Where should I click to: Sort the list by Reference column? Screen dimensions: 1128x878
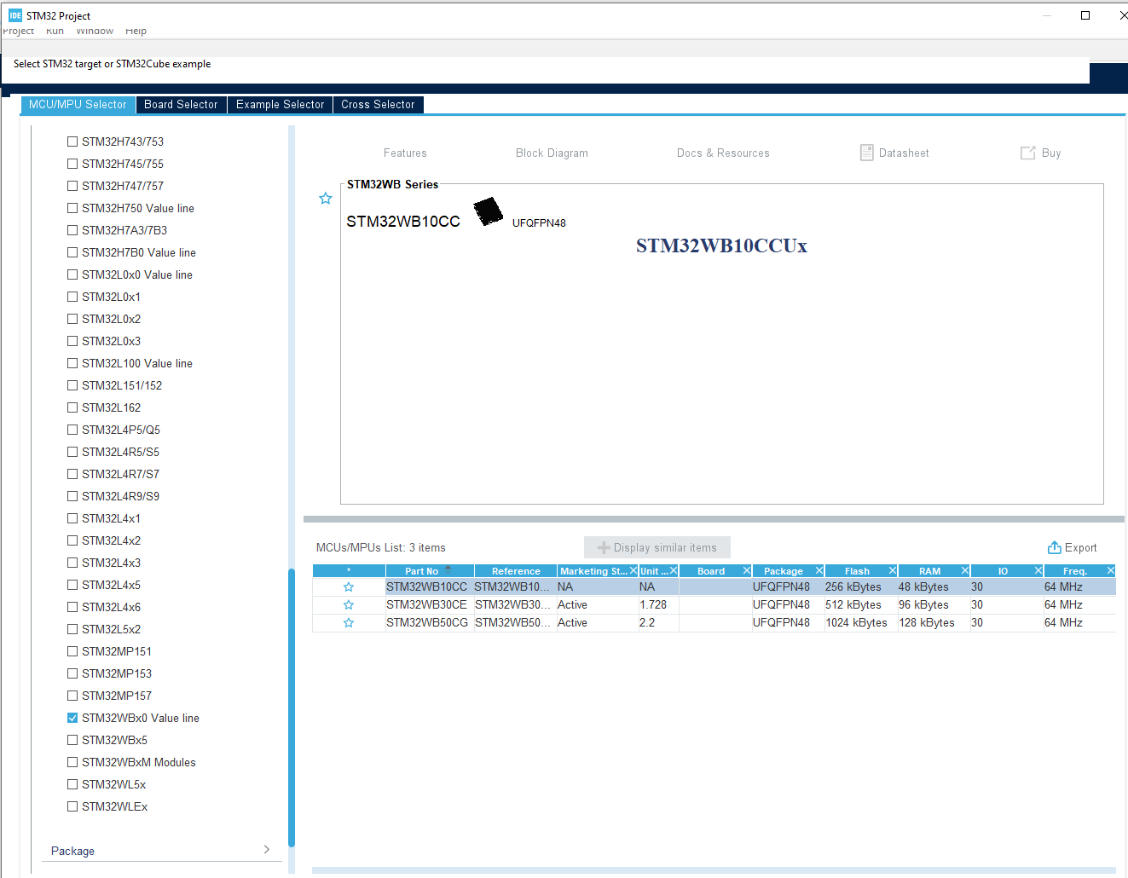516,571
